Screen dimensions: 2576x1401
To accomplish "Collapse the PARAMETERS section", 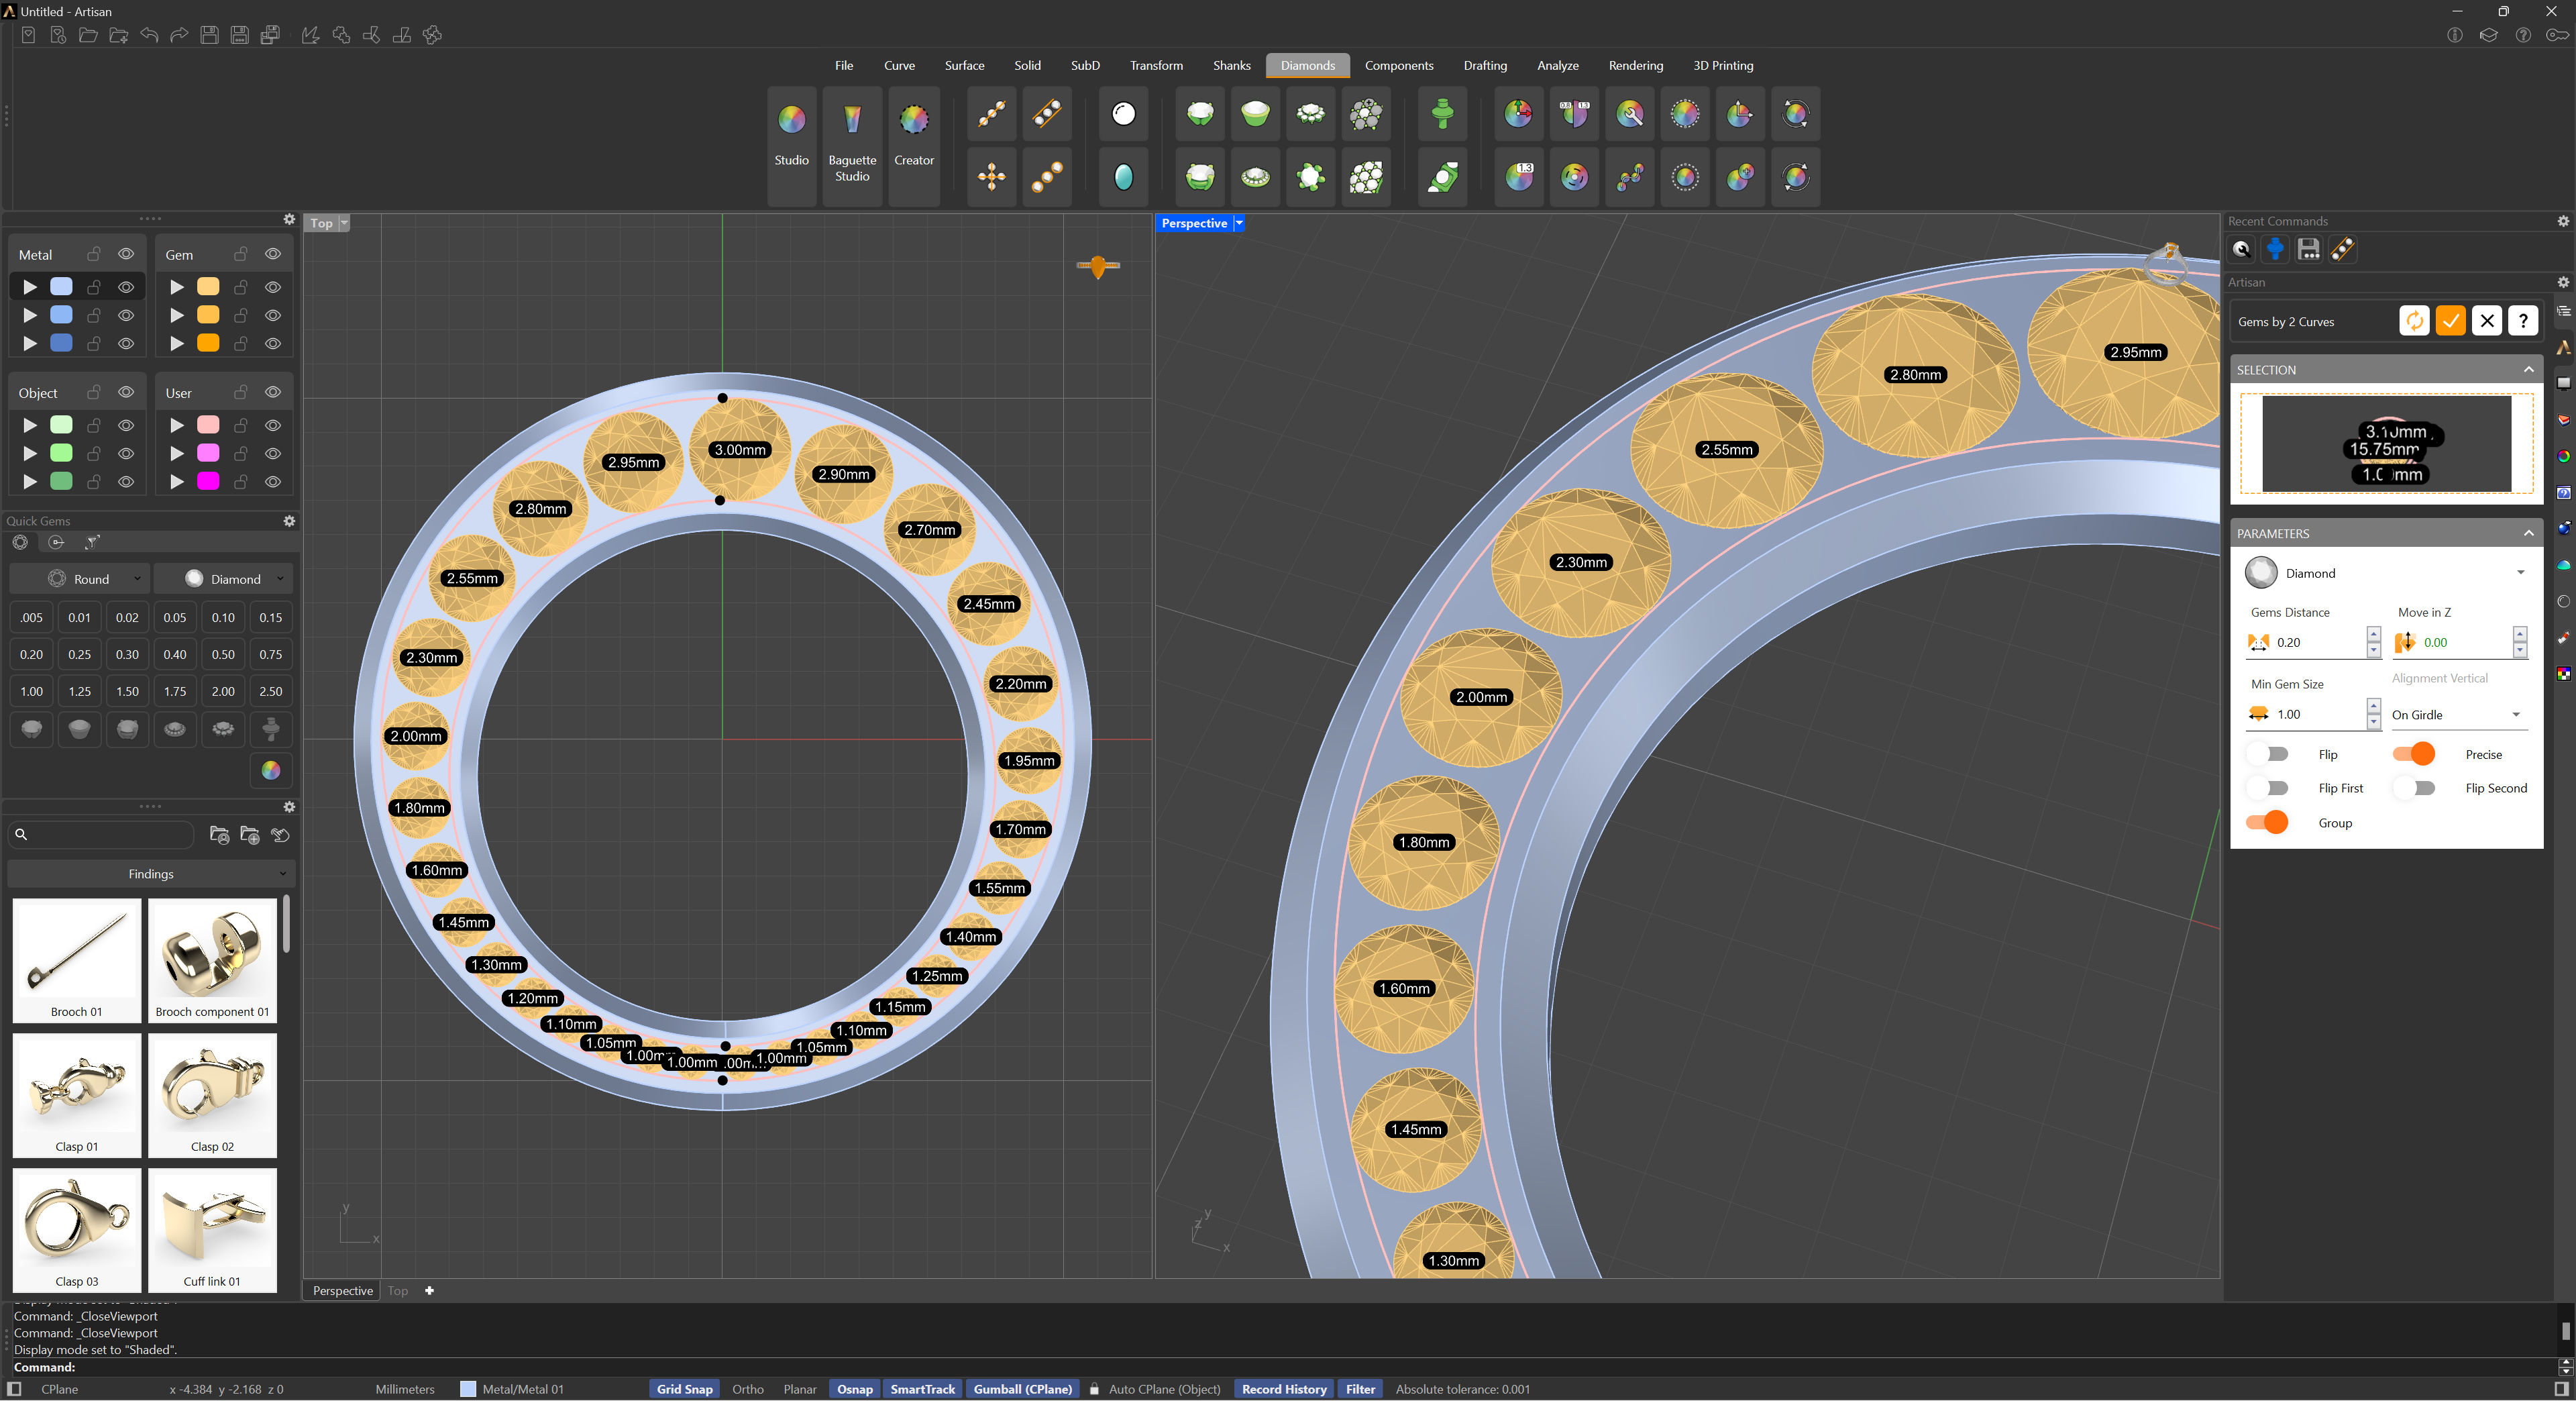I will 2528,533.
